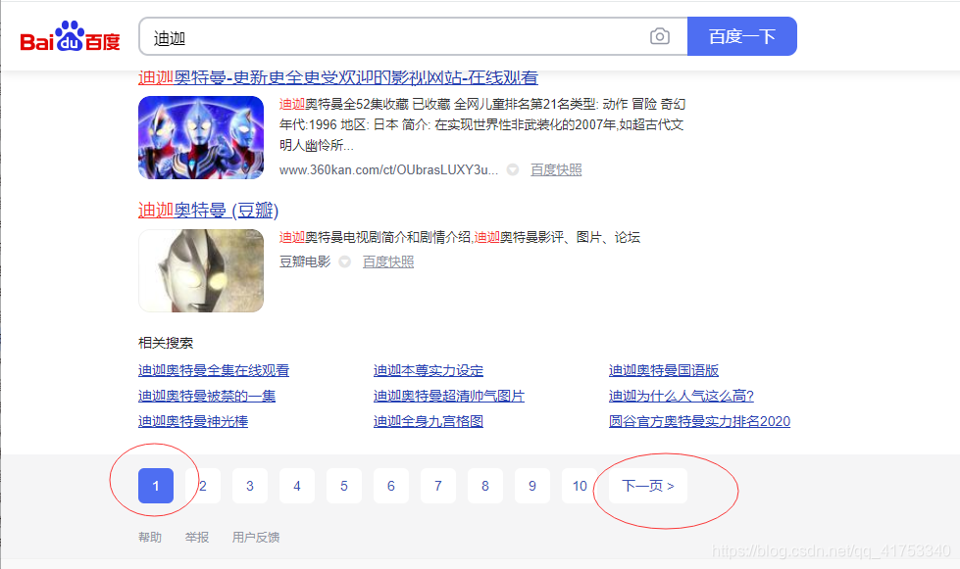Open 百度快照 for the 豆瓣电影 result
Screen dimensions: 960x569
(x=388, y=262)
